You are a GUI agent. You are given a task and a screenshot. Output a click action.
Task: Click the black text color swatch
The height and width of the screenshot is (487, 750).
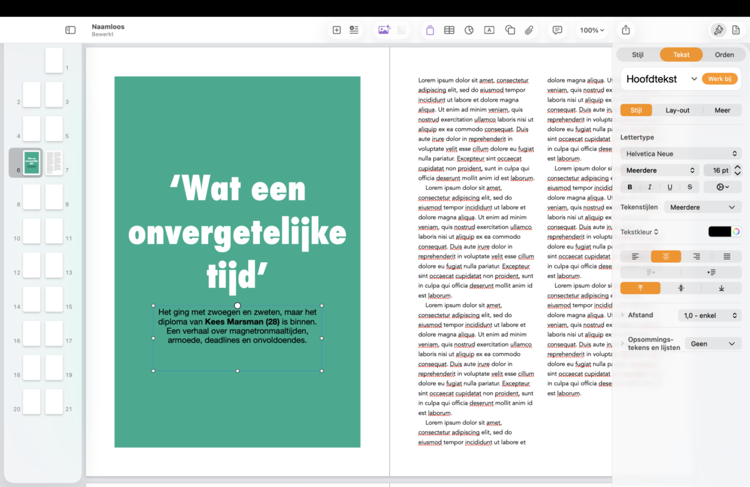[719, 232]
